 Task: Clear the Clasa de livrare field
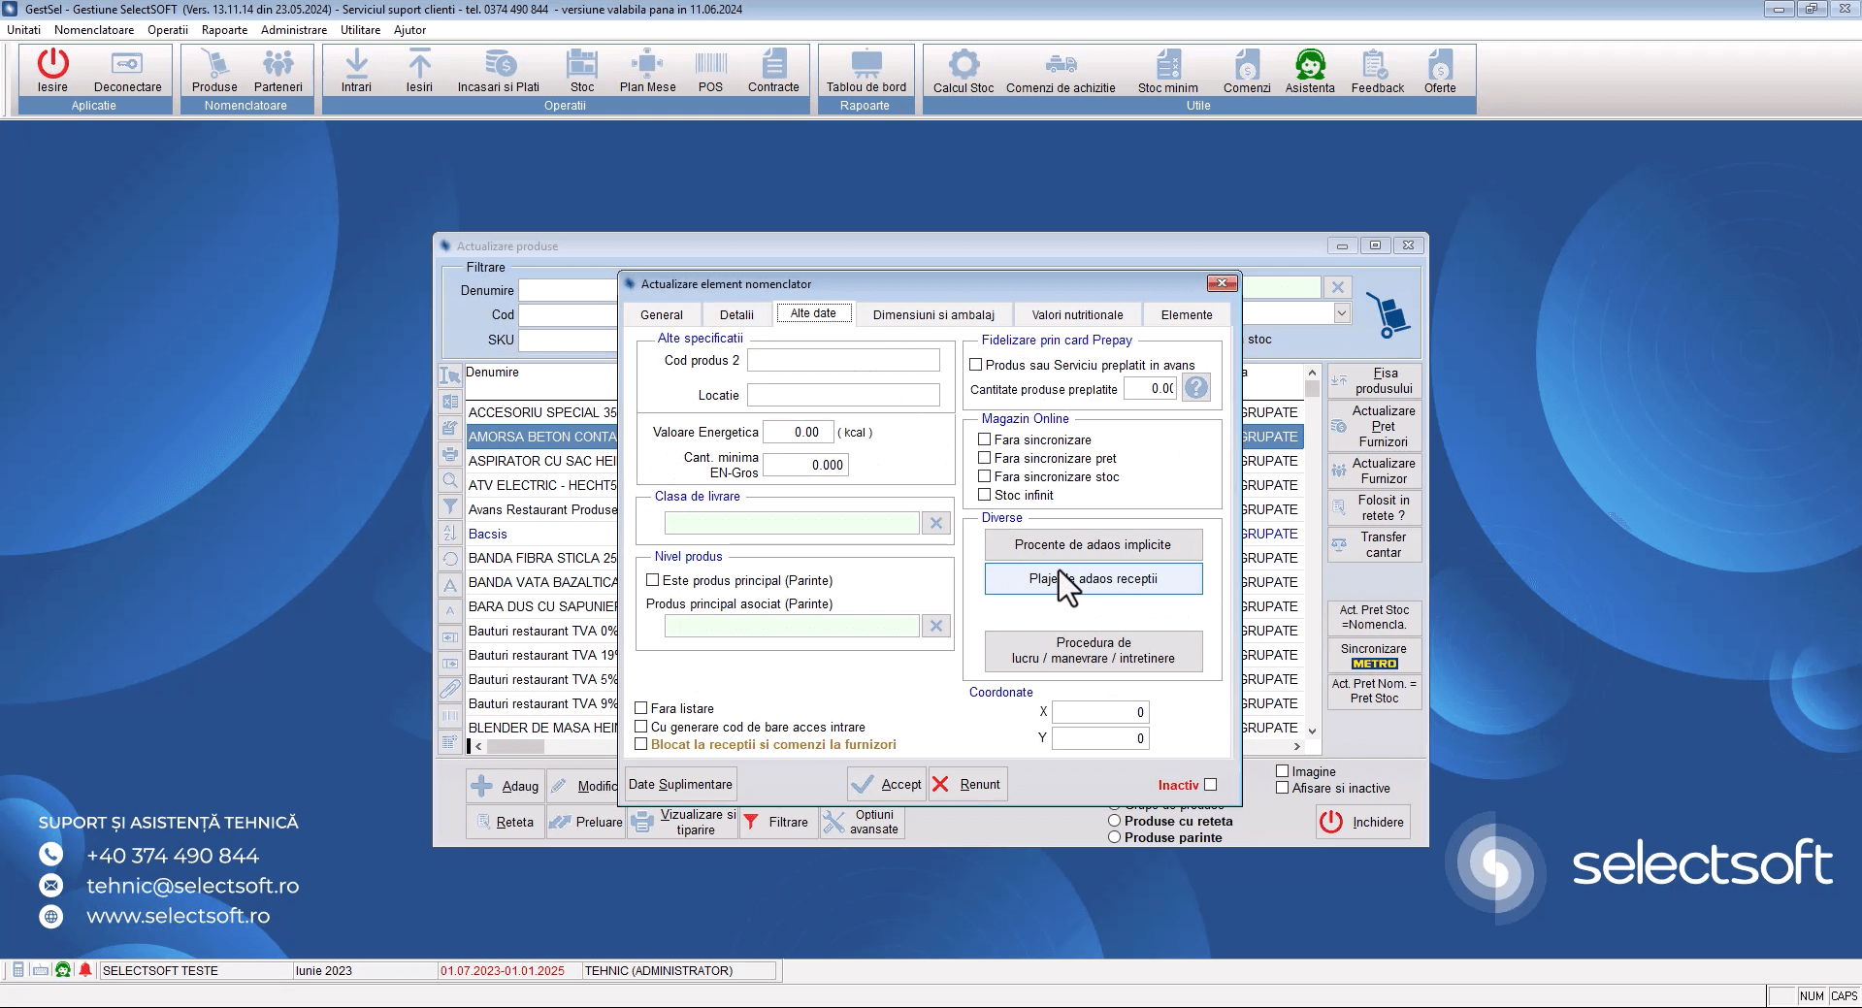[x=935, y=523]
